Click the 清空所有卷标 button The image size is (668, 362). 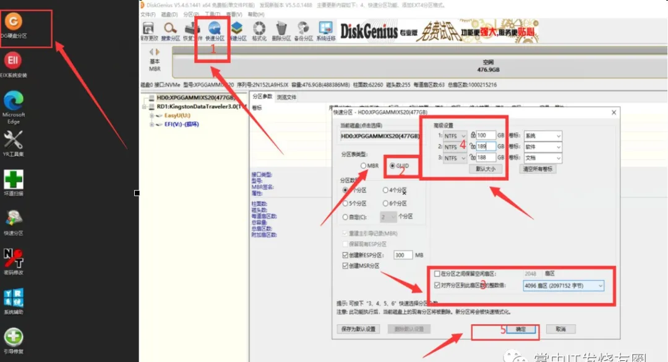coord(537,169)
